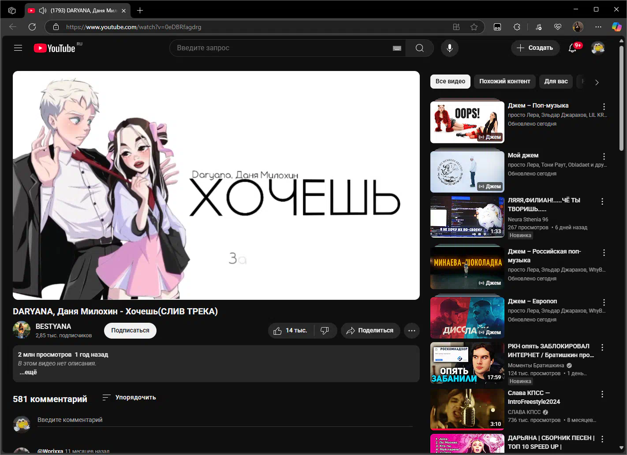Subscribe with the Подписаться button

[x=130, y=331]
